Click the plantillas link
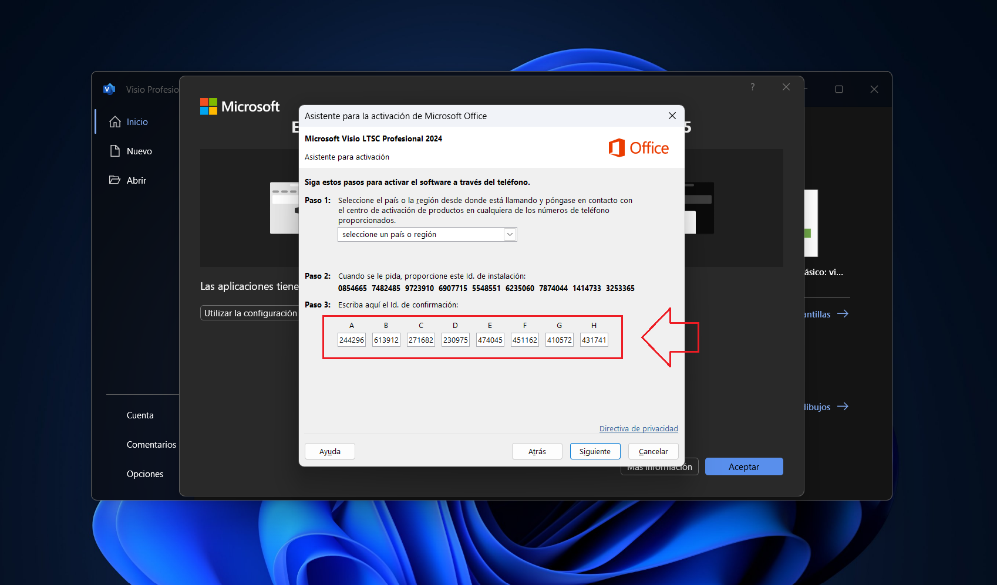 (817, 315)
